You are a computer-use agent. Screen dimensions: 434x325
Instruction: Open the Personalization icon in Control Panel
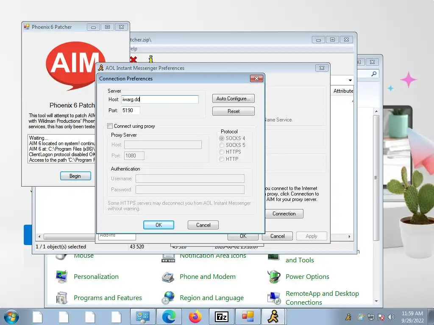pos(61,277)
